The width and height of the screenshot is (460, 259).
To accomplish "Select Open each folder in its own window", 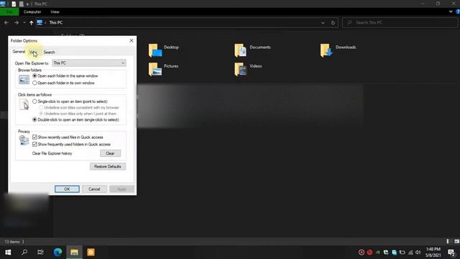I will pyautogui.click(x=63, y=83).
